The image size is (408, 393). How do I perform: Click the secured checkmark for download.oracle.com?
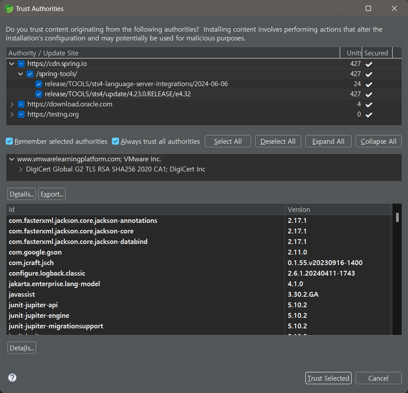[369, 105]
